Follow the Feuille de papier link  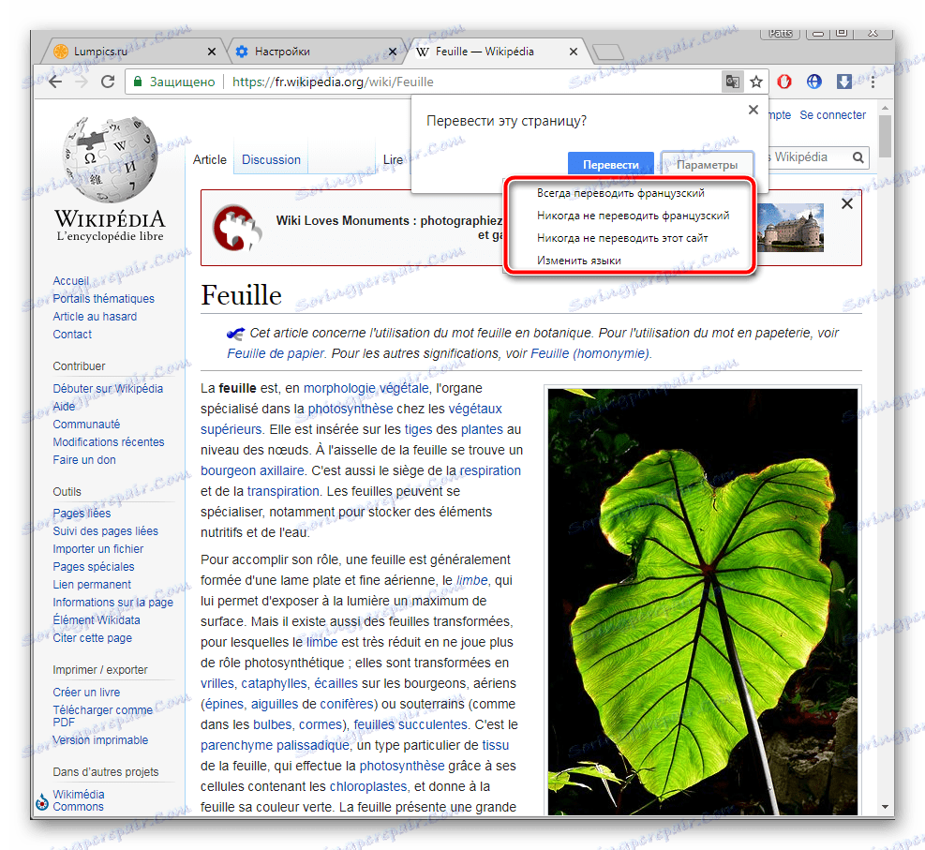pos(276,353)
